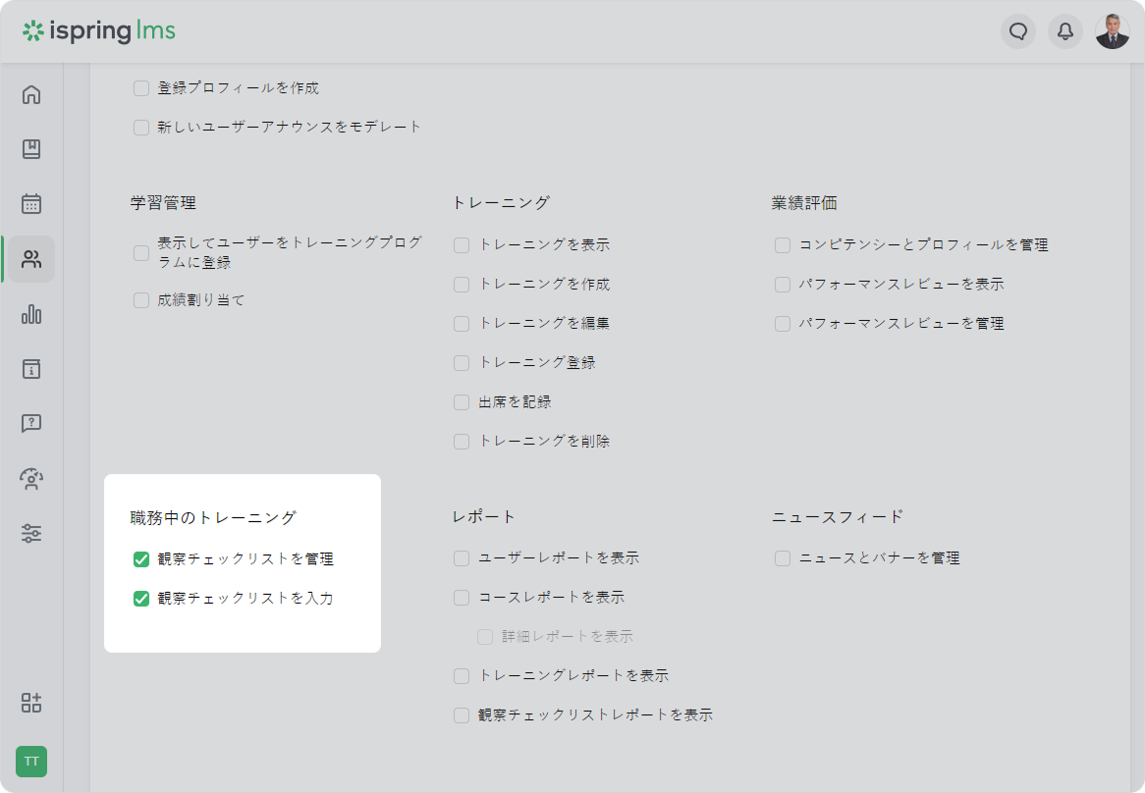Click the notifications bell icon
This screenshot has height=793, width=1145.
(1065, 31)
